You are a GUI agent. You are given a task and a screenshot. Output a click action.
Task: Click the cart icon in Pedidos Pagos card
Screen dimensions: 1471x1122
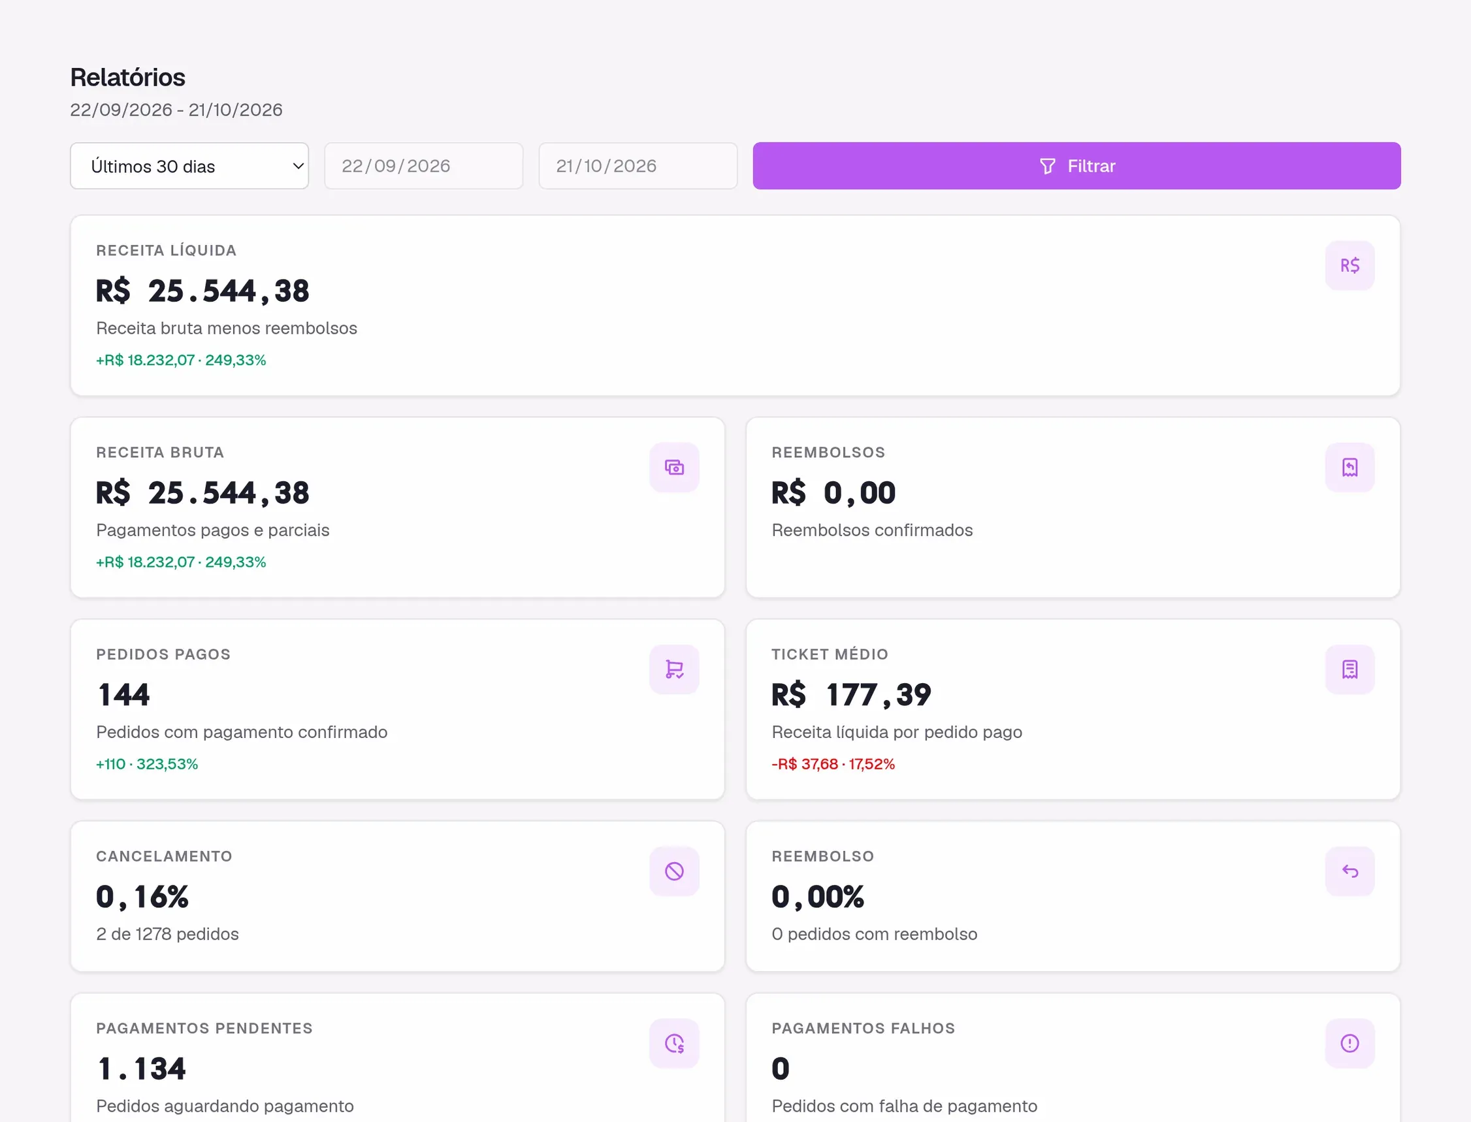click(674, 669)
